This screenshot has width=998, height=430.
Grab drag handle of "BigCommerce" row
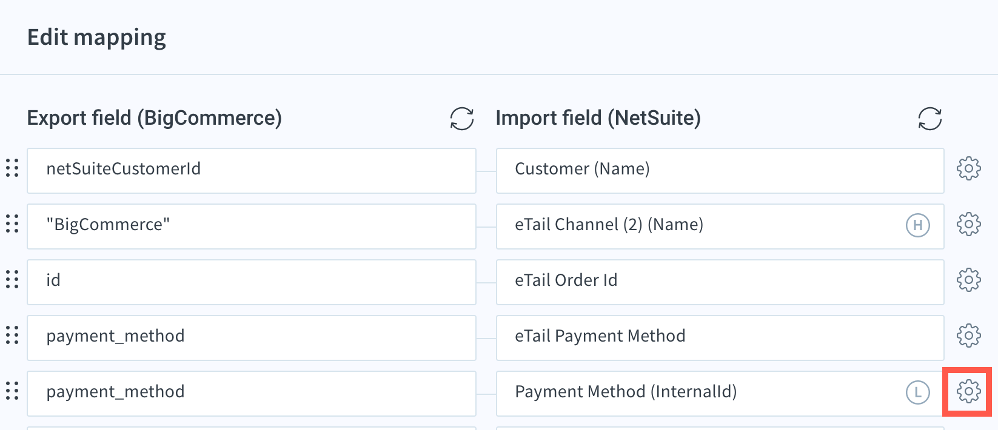click(x=12, y=223)
